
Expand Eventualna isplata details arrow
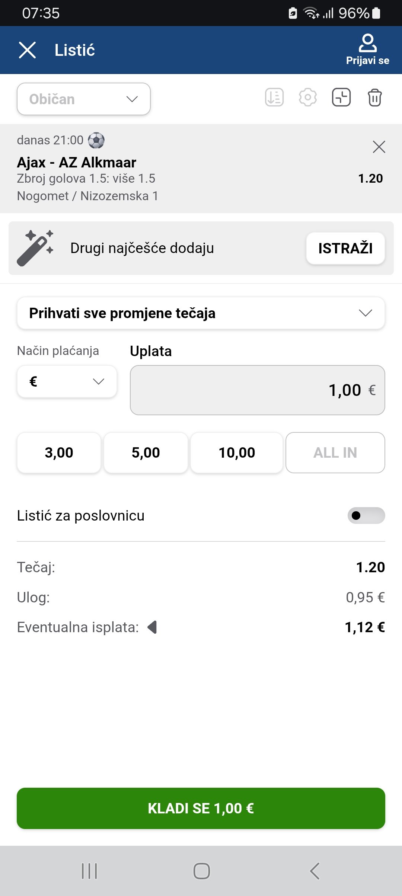coord(152,627)
